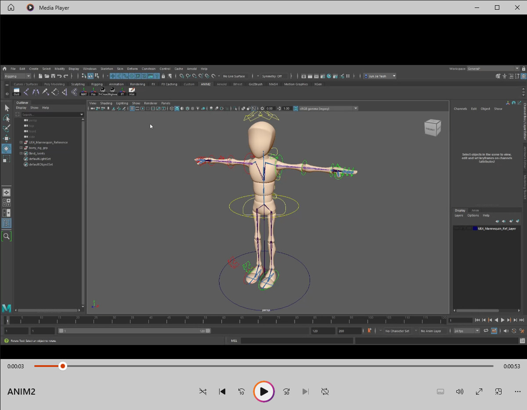Screen dimensions: 527x410
Task: Open the Skeleton menu
Action: tap(107, 69)
